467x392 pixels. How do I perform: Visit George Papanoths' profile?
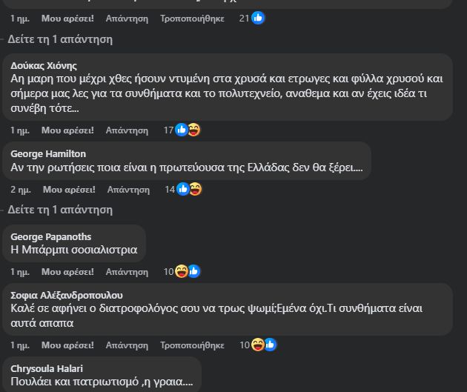52,236
